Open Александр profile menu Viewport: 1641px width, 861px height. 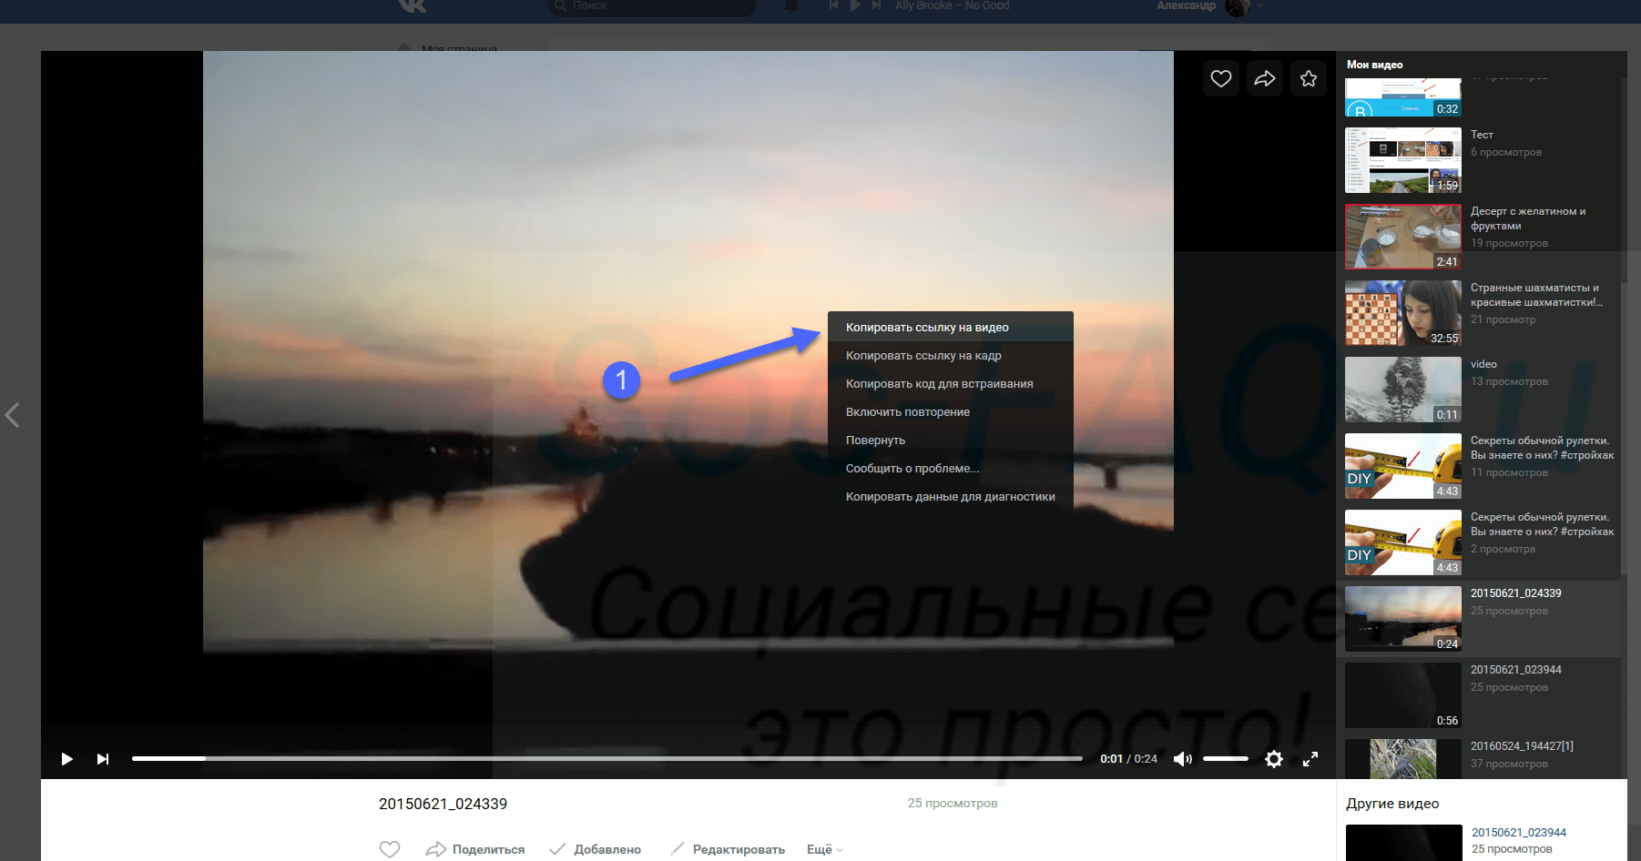point(1209,6)
